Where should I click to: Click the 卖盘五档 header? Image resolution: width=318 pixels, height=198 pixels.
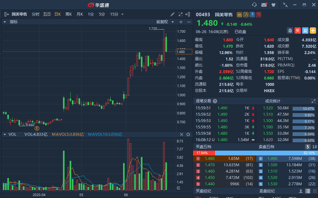[x=266, y=147]
